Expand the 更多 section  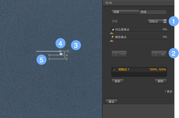[x=169, y=91]
